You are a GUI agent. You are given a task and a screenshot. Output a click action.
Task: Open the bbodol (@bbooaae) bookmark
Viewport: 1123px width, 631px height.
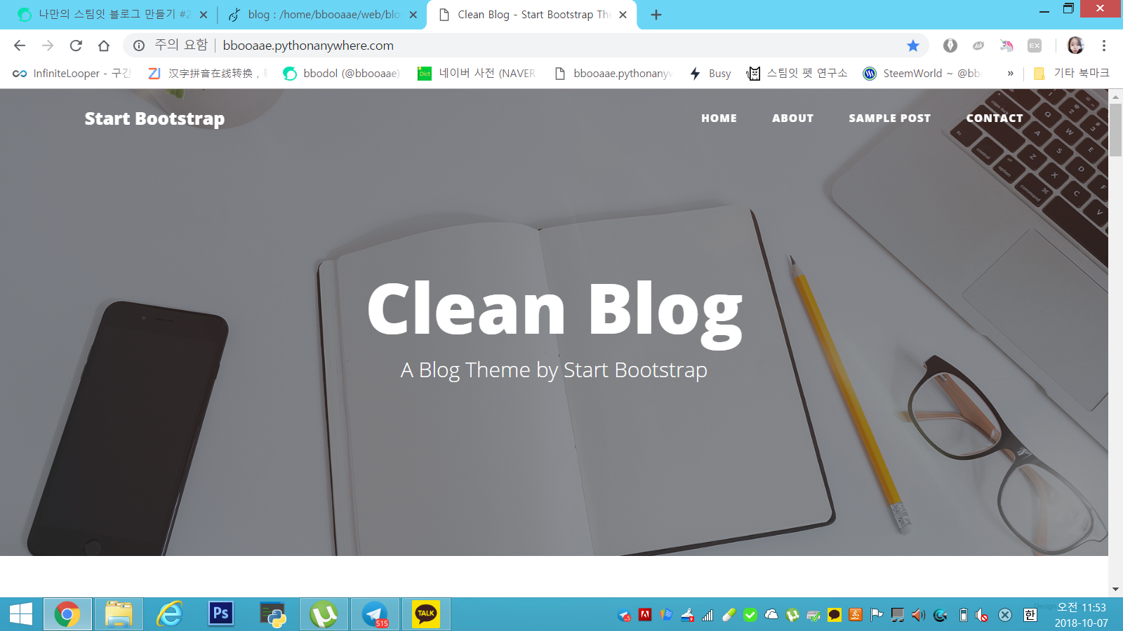tap(342, 73)
